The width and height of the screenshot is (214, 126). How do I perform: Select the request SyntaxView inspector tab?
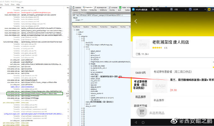93,10
